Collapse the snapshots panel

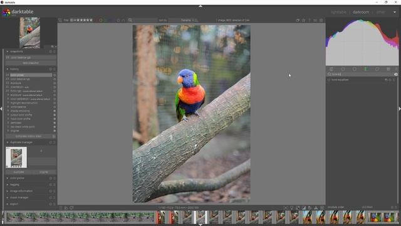(8, 51)
